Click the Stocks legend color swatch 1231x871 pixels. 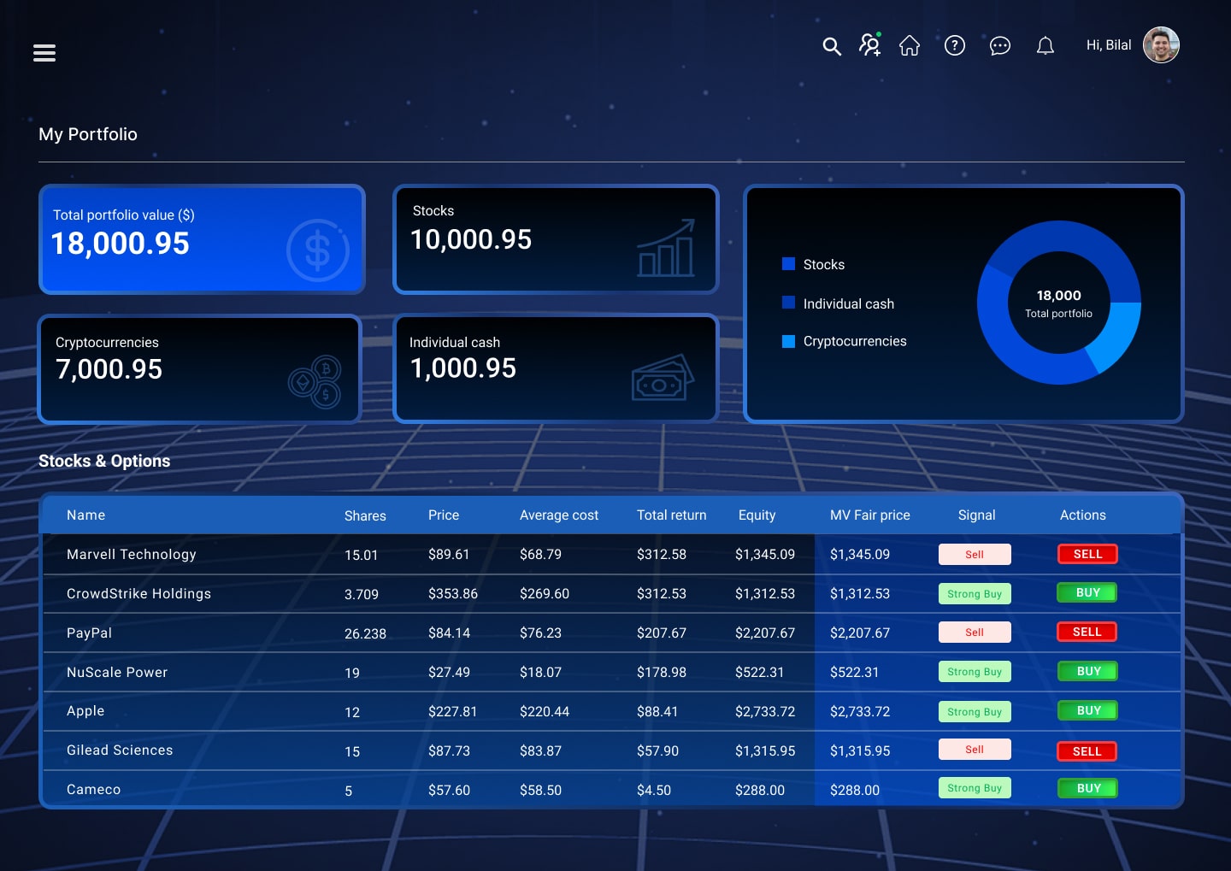tap(789, 264)
